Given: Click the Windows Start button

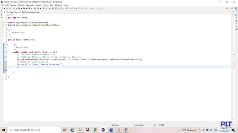Looking at the screenshot, I should pyautogui.click(x=4, y=130).
